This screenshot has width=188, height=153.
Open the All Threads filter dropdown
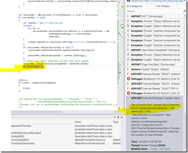pos(172,6)
